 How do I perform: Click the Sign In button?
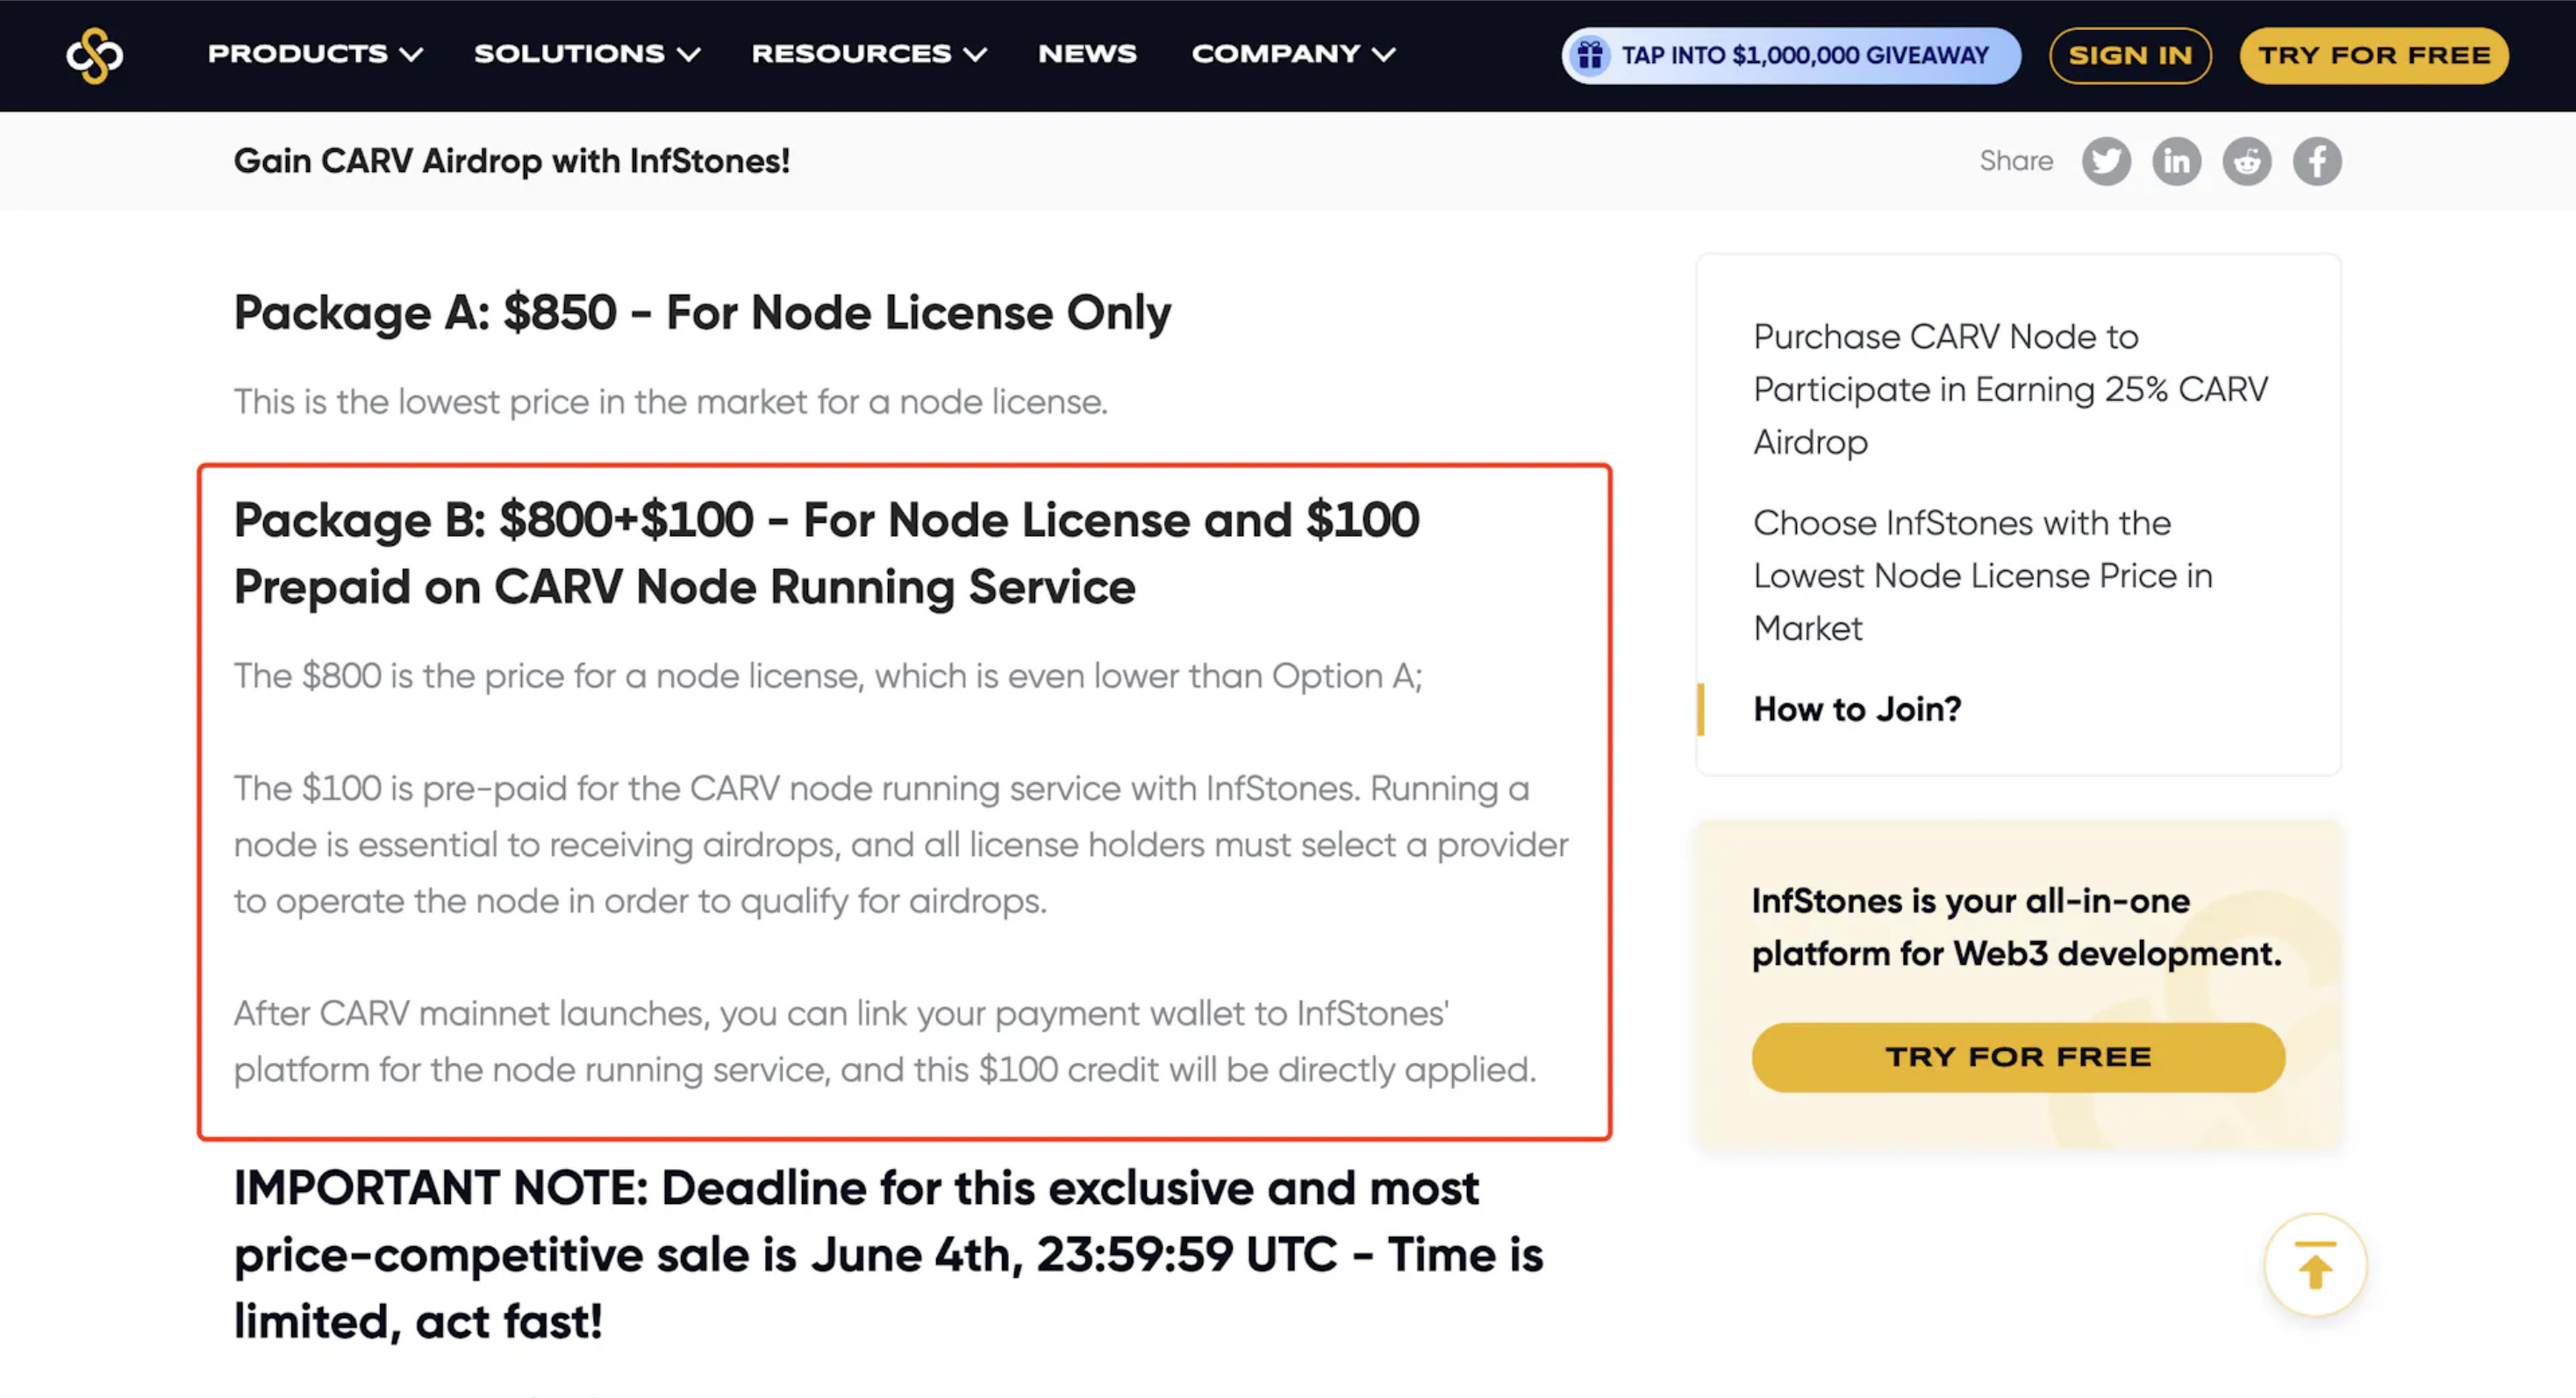click(x=2129, y=55)
